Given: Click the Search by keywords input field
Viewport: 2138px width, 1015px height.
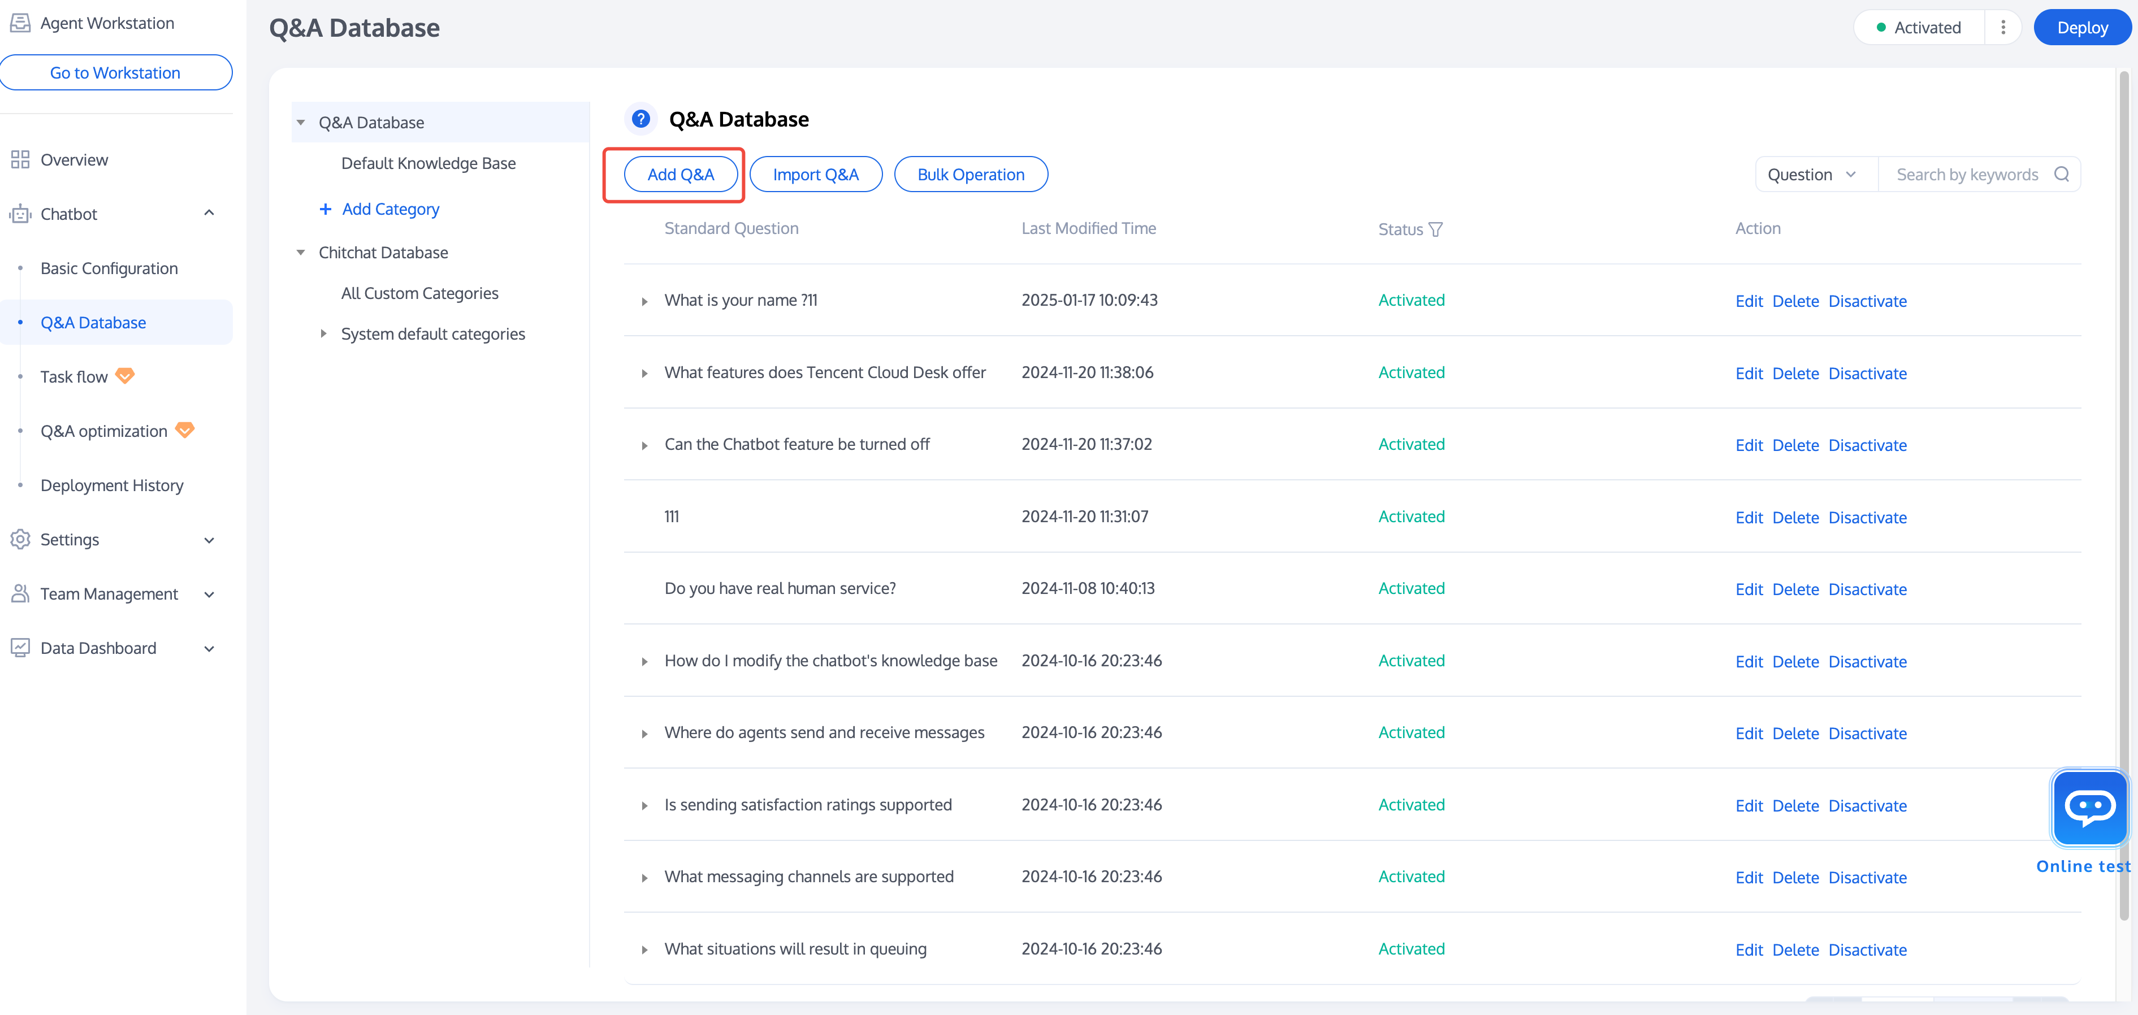Looking at the screenshot, I should pos(1966,174).
